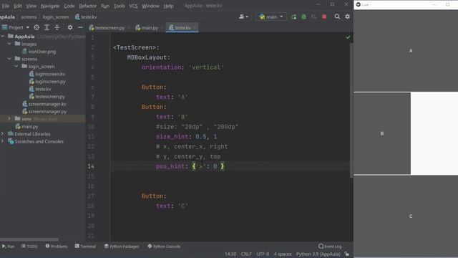Screen dimensions: 458x258
Task: Collapse the AppAula project root
Action: pos(3,37)
